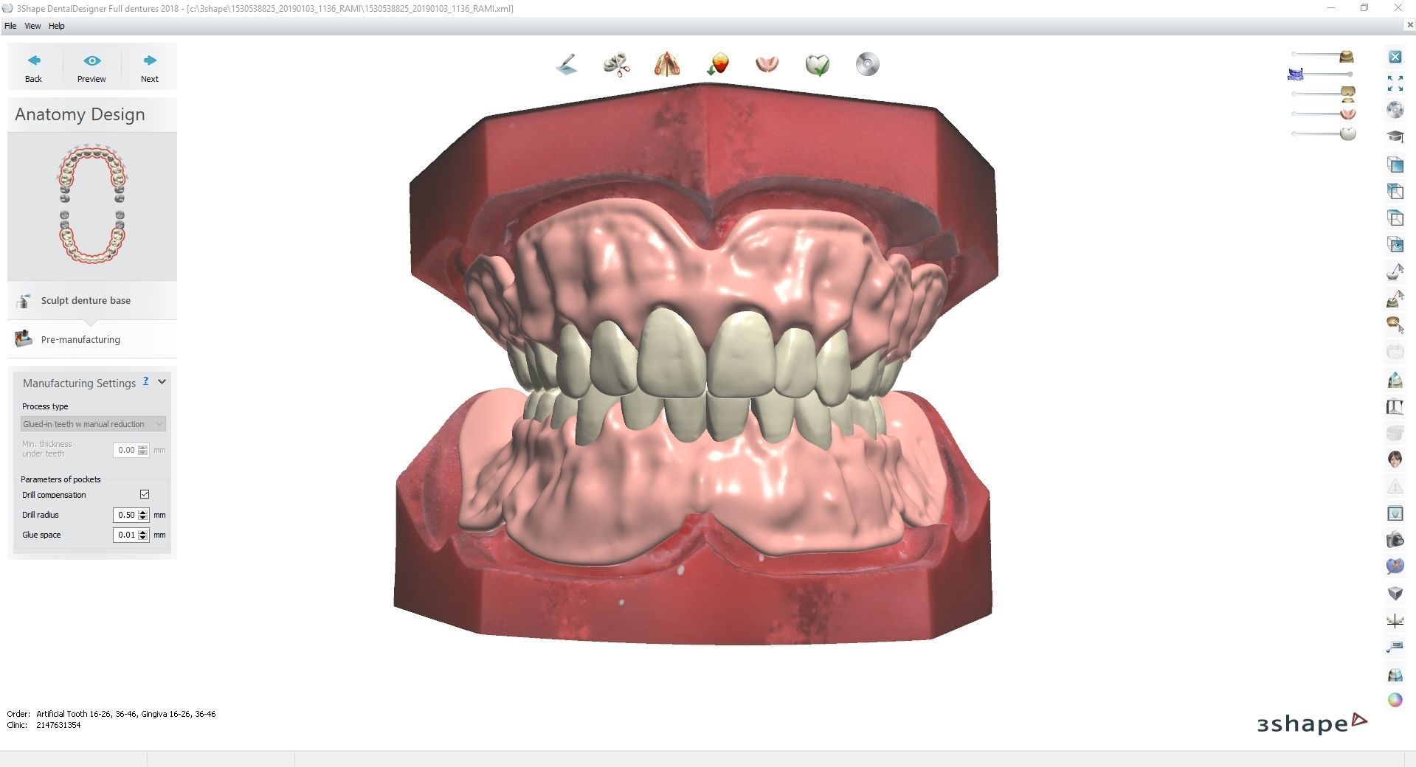The width and height of the screenshot is (1416, 767).
Task: Proceed with the Next arrow button
Action: [150, 68]
